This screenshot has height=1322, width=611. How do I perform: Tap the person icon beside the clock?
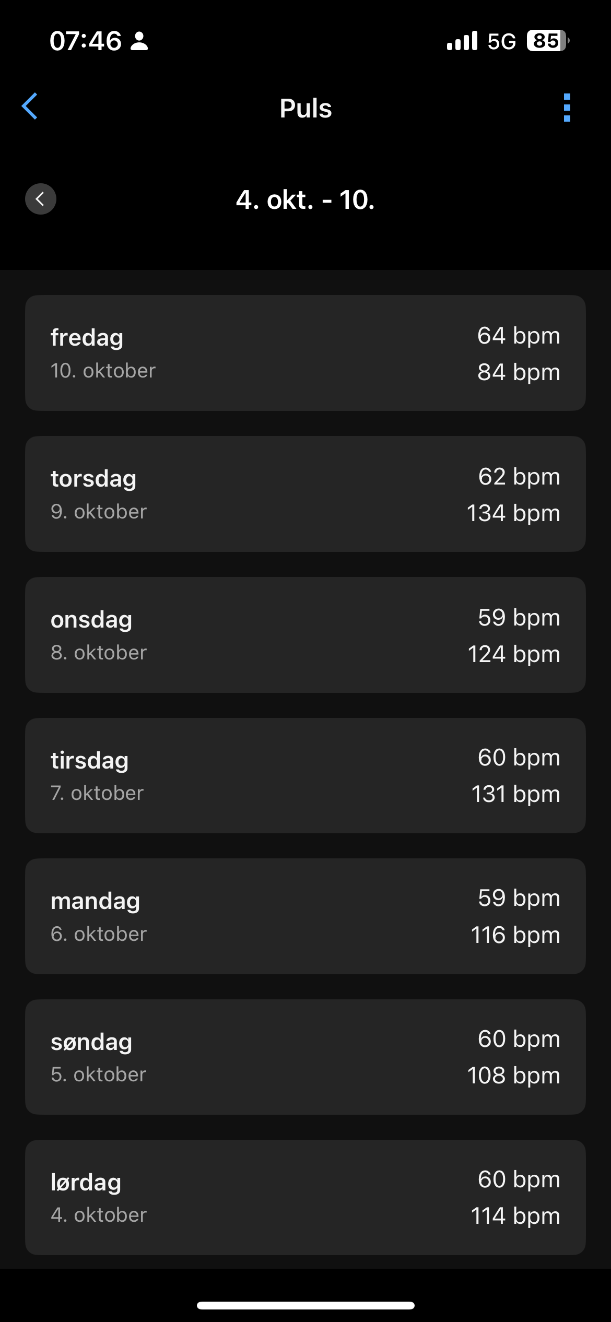click(x=139, y=41)
